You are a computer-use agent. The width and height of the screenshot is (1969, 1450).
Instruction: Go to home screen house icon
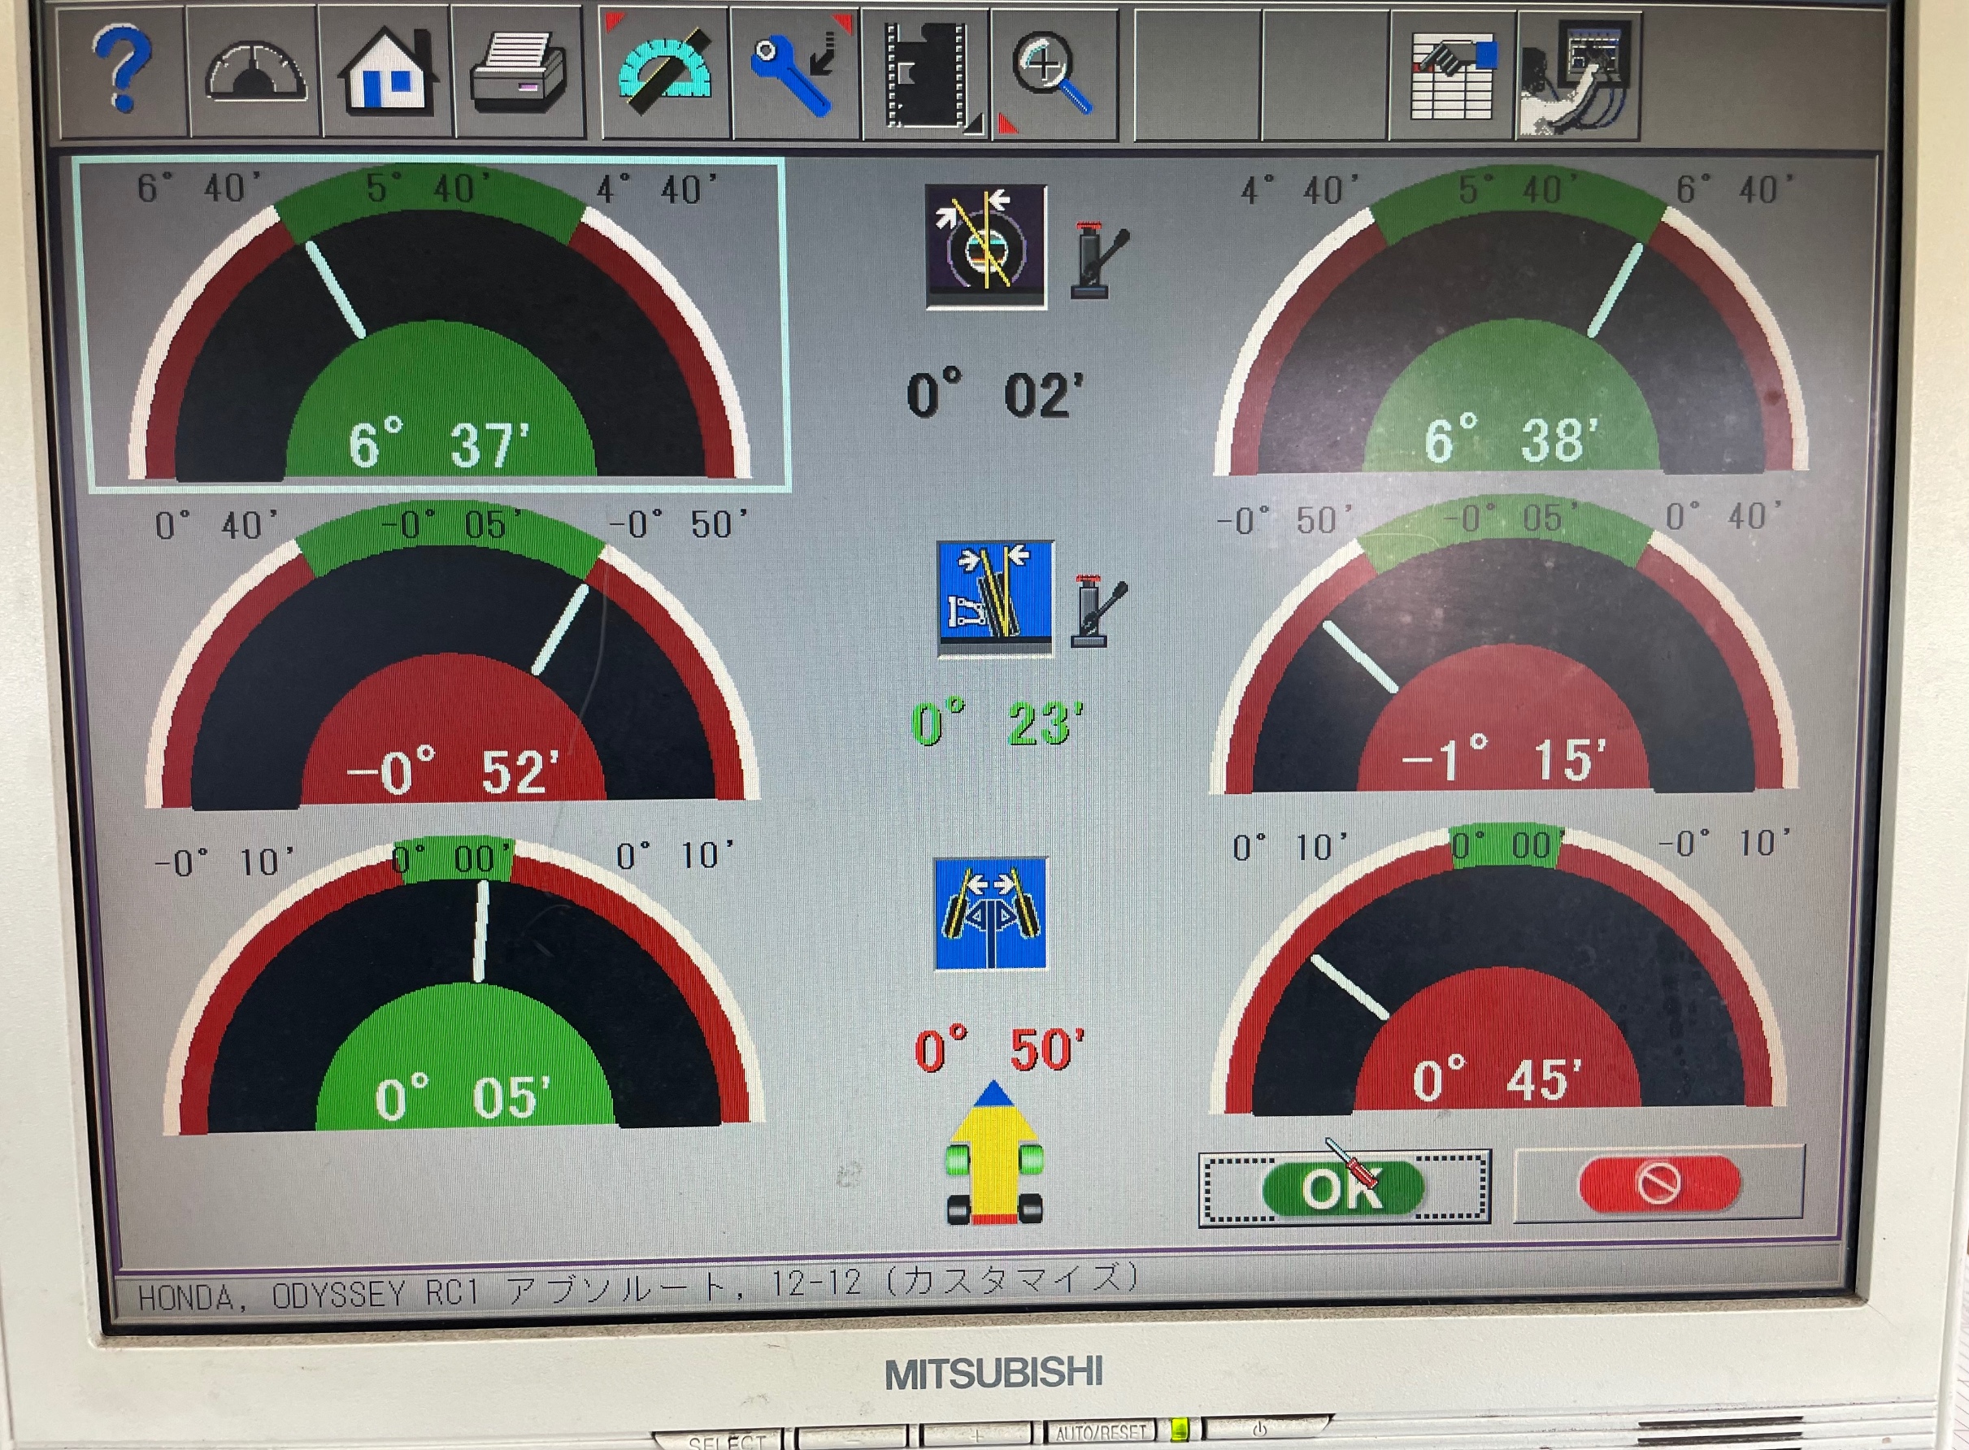pos(388,74)
